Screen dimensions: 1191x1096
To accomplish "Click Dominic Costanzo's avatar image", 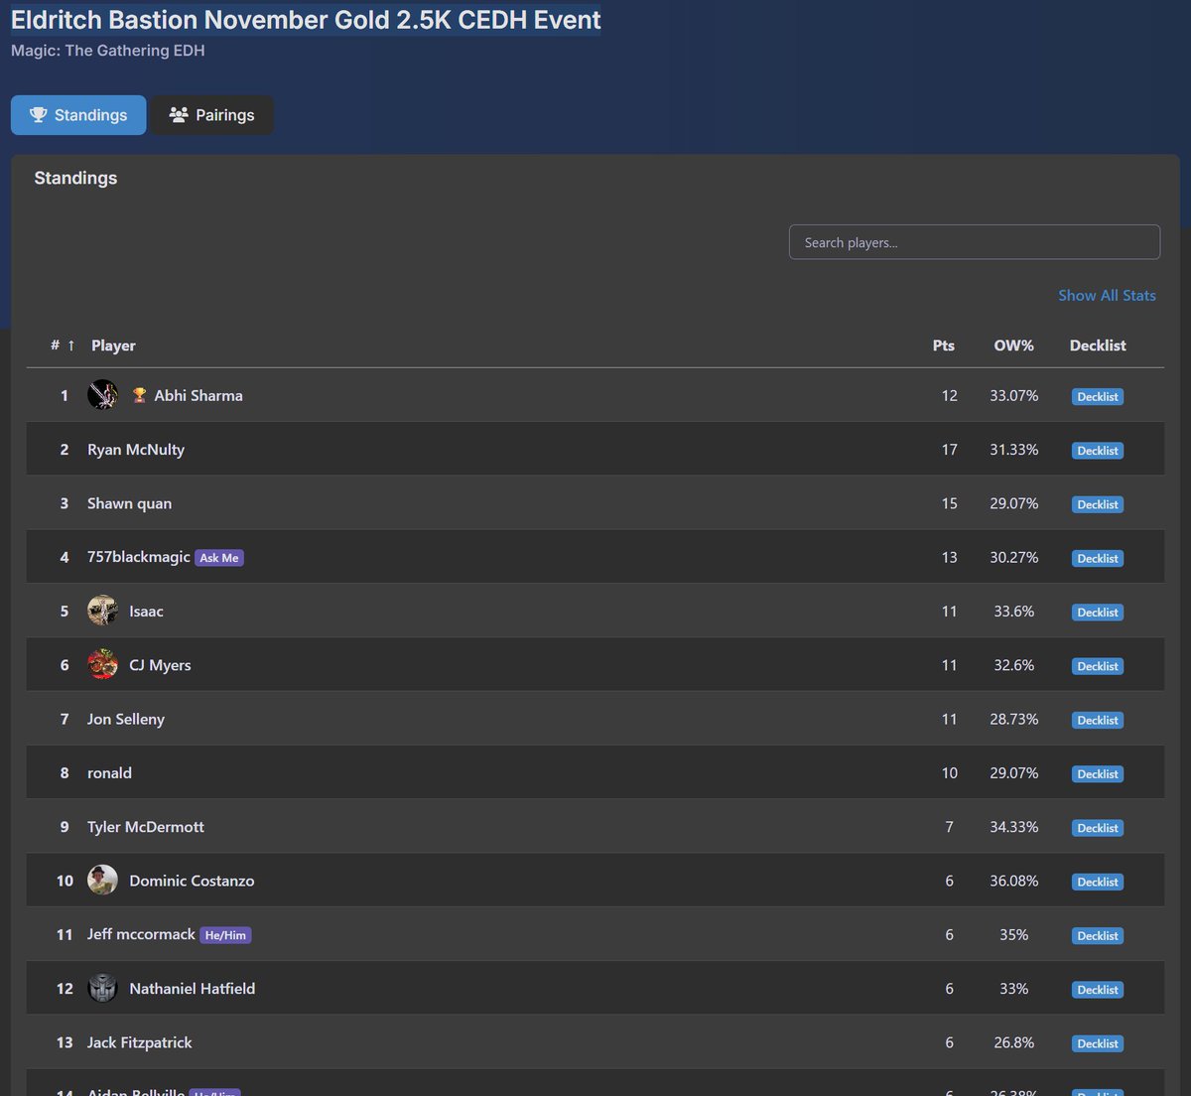I will 102,880.
